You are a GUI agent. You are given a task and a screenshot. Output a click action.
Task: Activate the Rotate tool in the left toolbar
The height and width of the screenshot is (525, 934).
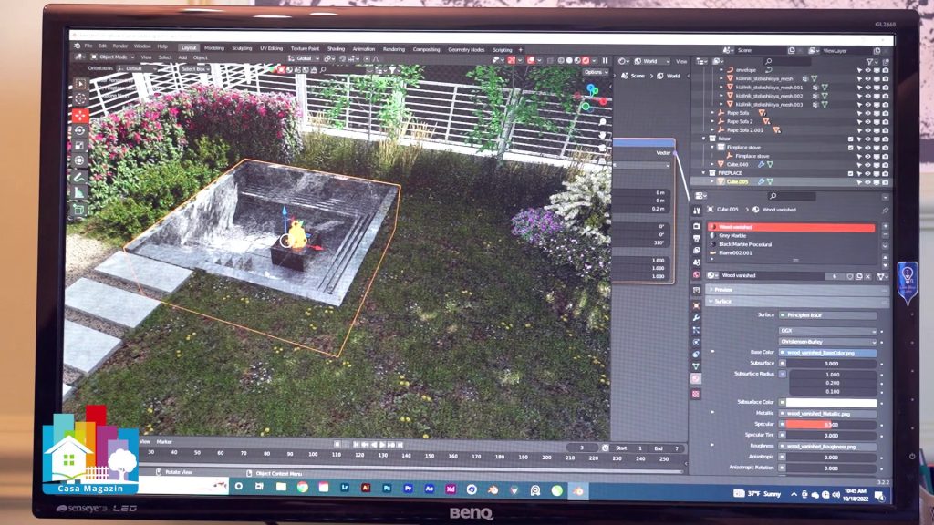pyautogui.click(x=80, y=131)
